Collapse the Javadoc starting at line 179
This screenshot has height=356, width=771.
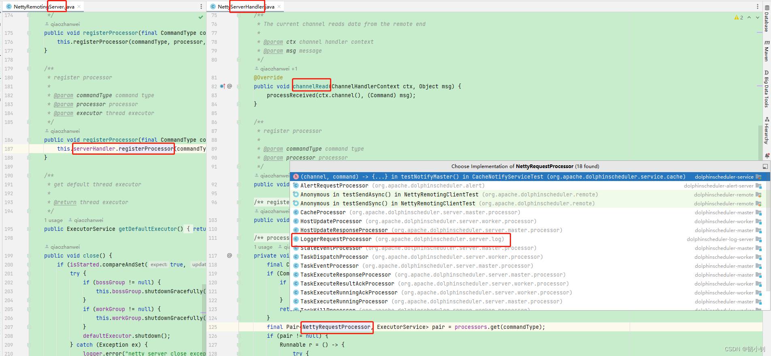point(29,68)
